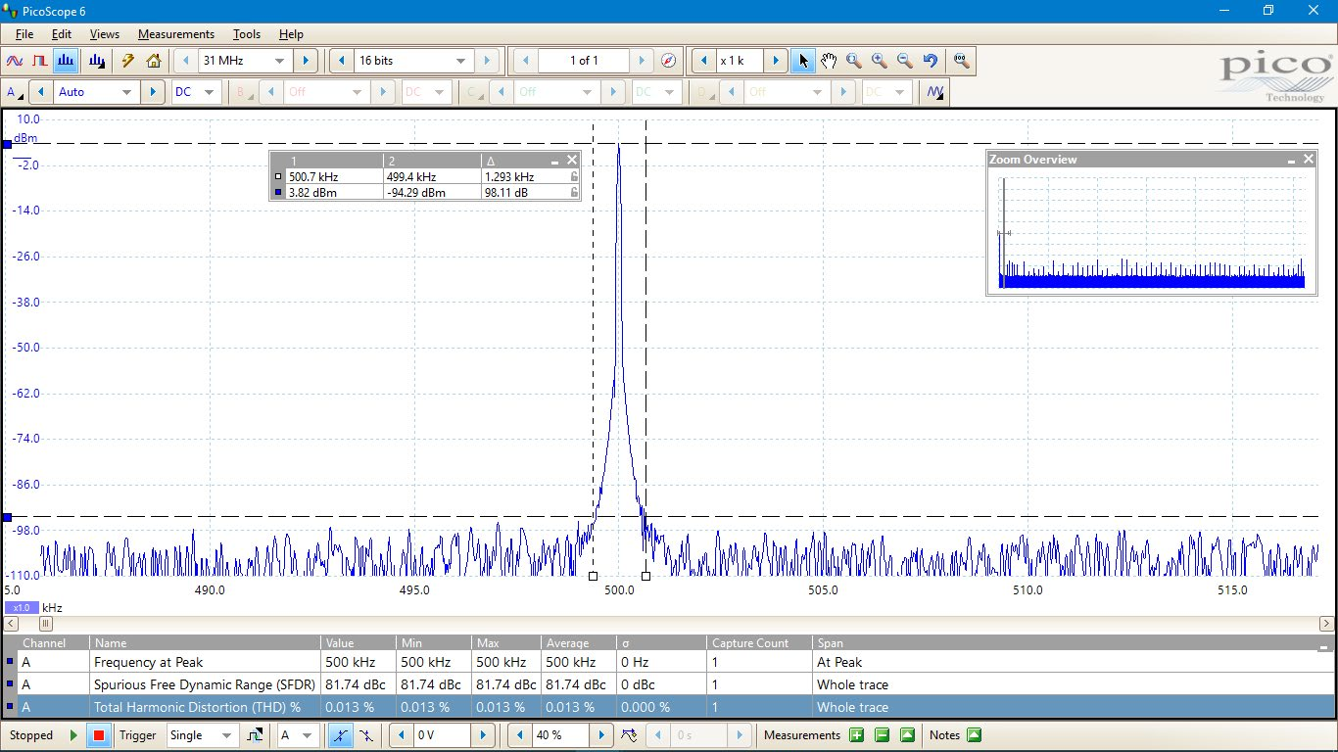The width and height of the screenshot is (1338, 752).
Task: Select Persistence mode icon
Action: pyautogui.click(x=40, y=61)
